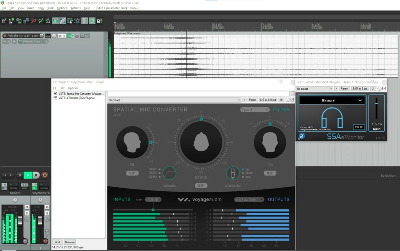Toggle bypass checkbox for Spatial Mic Converter
The height and width of the screenshot is (251, 400).
[x=292, y=100]
